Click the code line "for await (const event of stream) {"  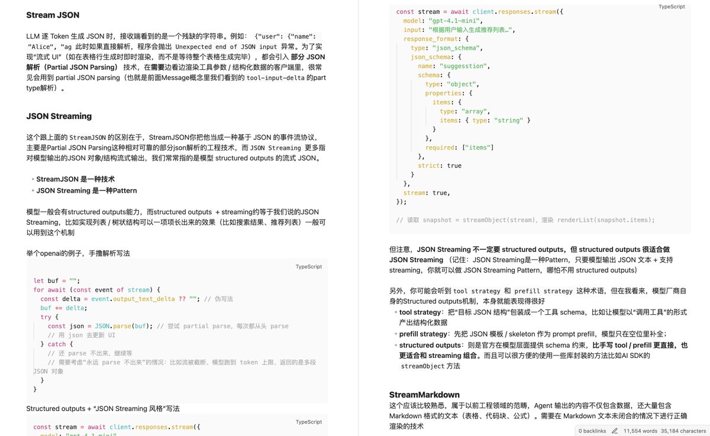point(97,290)
